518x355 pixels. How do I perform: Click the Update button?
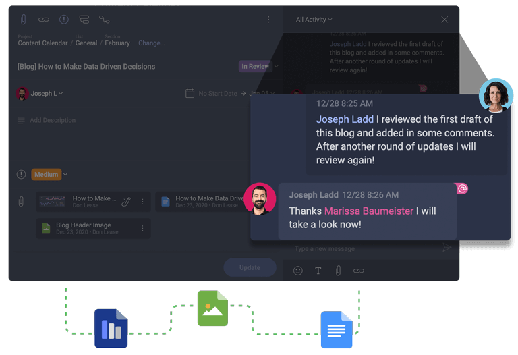point(250,267)
